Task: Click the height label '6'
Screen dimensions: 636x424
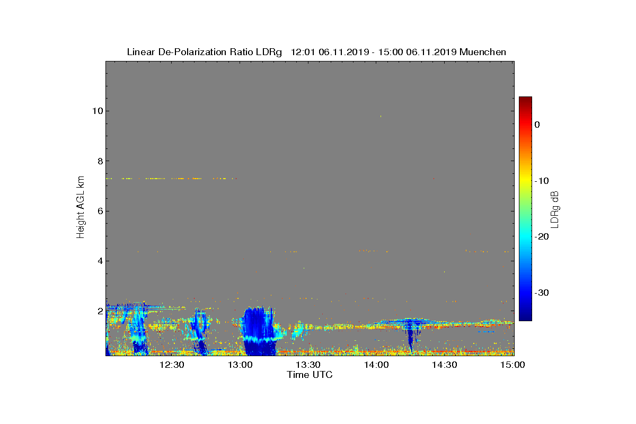Action: (x=100, y=211)
